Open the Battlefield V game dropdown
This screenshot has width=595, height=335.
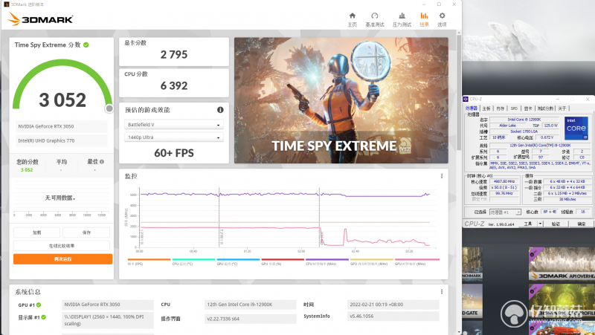pyautogui.click(x=174, y=125)
